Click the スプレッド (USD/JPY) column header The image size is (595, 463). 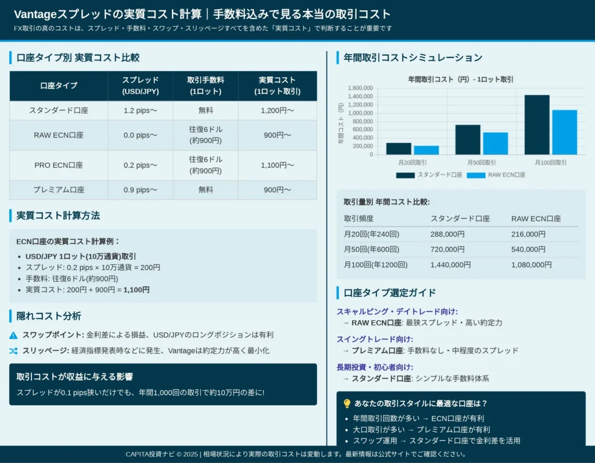point(141,86)
